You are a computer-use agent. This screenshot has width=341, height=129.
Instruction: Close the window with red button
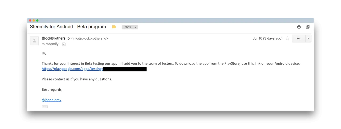tap(30, 20)
